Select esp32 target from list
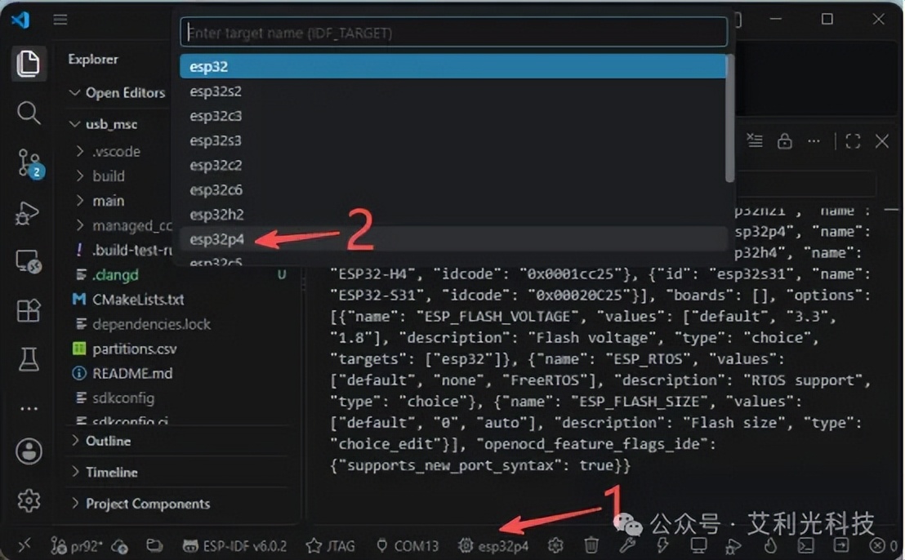 tap(453, 66)
